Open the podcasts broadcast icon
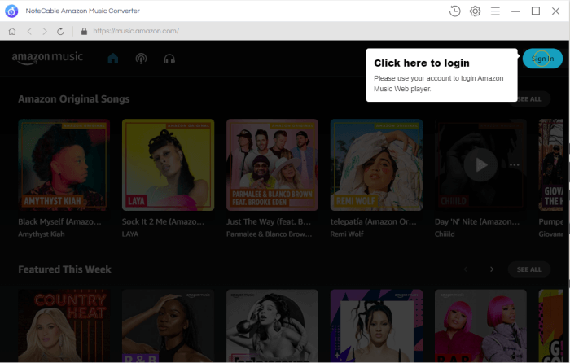 point(141,59)
